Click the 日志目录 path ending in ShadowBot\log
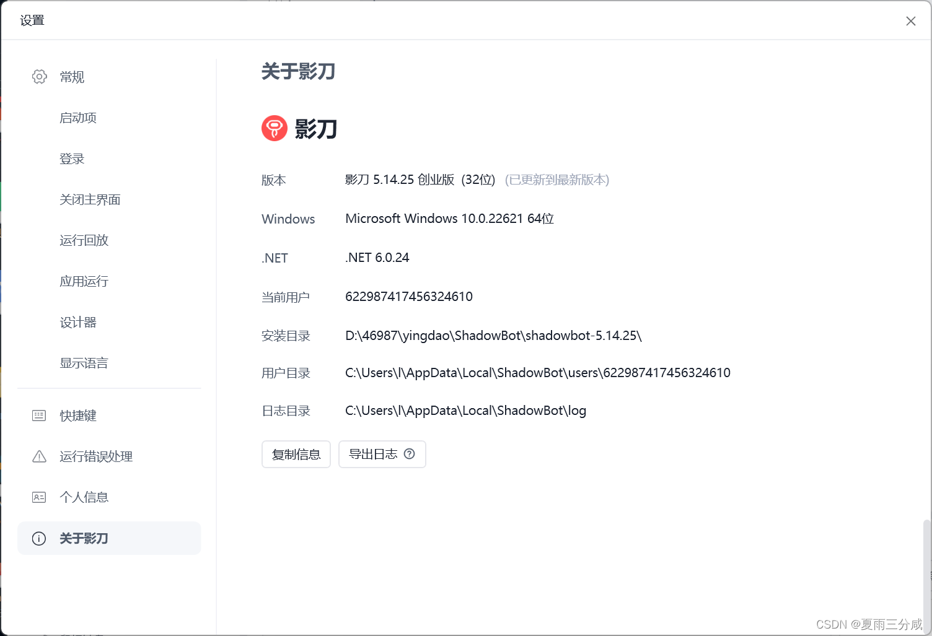Image resolution: width=932 pixels, height=636 pixels. tap(465, 411)
